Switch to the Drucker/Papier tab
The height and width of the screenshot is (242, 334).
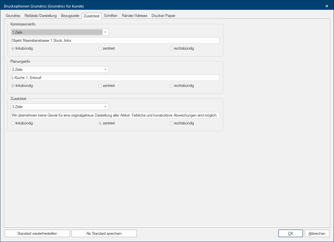(163, 16)
